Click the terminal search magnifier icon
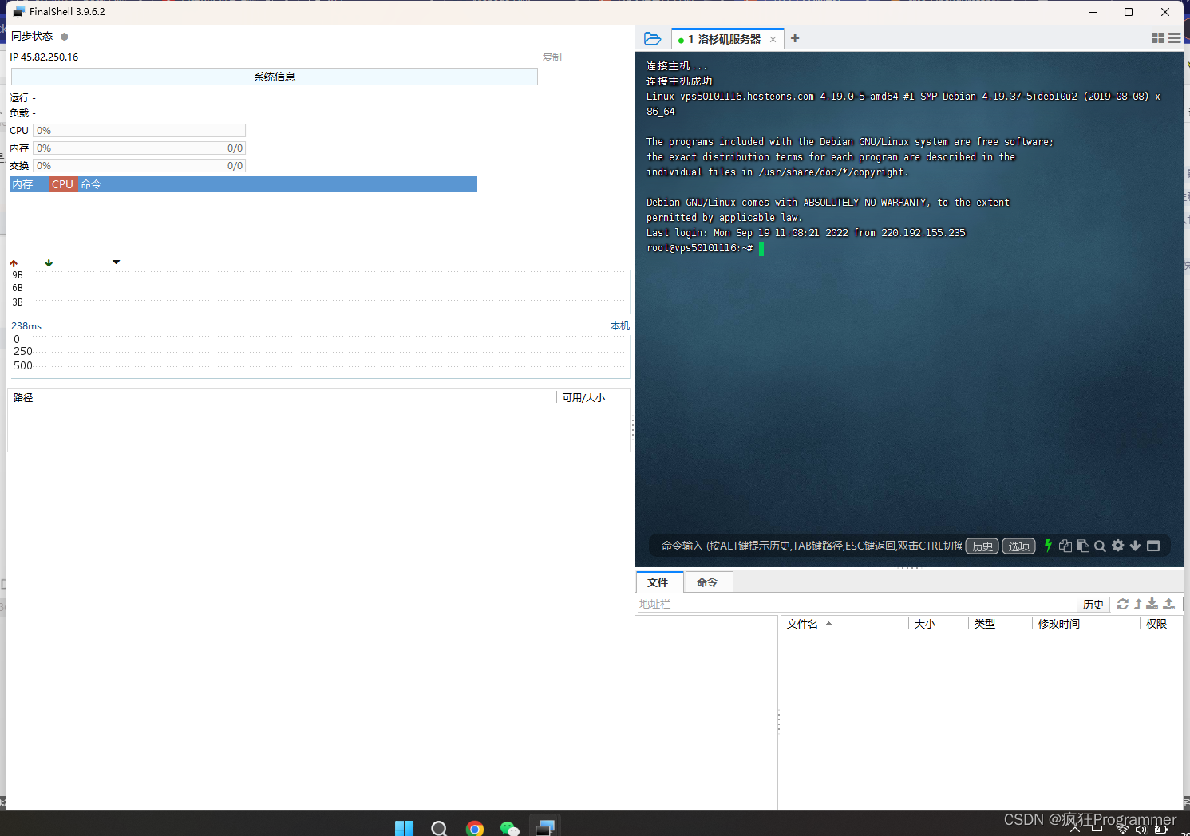This screenshot has width=1190, height=836. 1100,546
